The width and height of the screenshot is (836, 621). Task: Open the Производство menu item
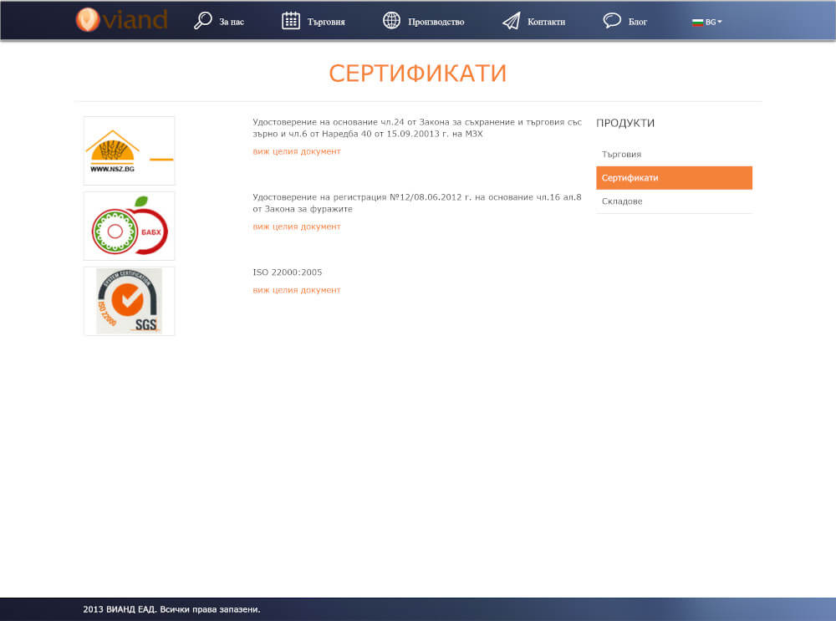coord(436,22)
